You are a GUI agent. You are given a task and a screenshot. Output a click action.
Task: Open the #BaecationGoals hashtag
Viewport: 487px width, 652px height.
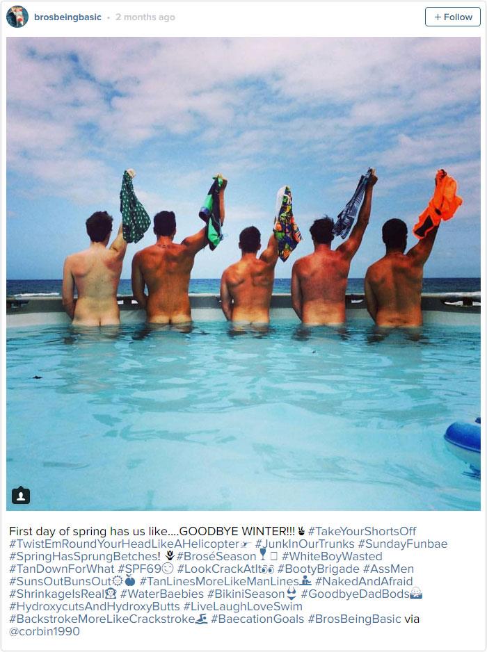pos(257,619)
